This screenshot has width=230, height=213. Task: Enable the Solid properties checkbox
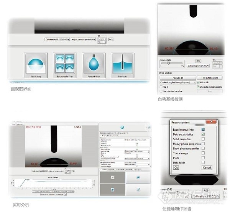(203, 139)
